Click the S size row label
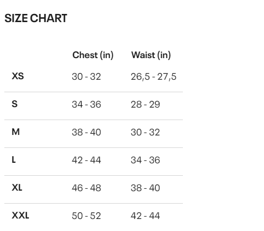Image resolution: width=264 pixels, height=231 pixels. [14, 104]
